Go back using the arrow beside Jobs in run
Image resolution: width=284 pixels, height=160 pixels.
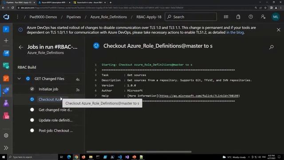(x=21, y=48)
